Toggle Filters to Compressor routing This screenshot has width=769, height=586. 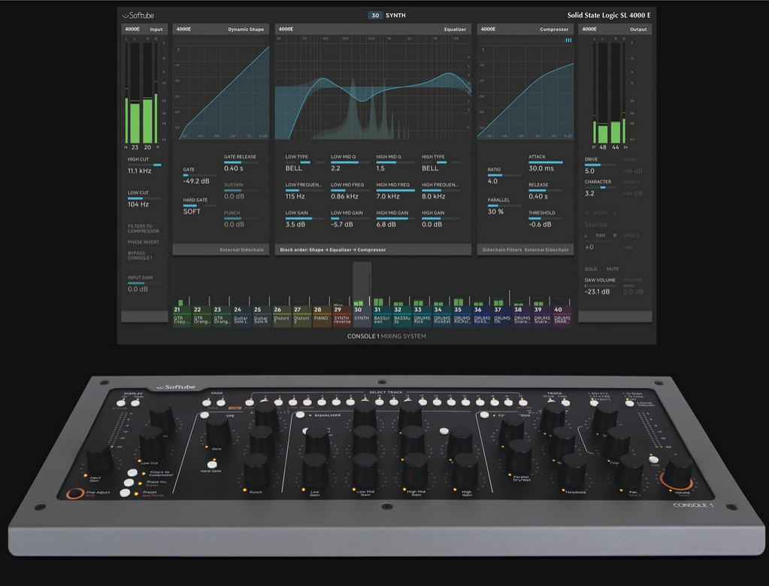pyautogui.click(x=144, y=229)
